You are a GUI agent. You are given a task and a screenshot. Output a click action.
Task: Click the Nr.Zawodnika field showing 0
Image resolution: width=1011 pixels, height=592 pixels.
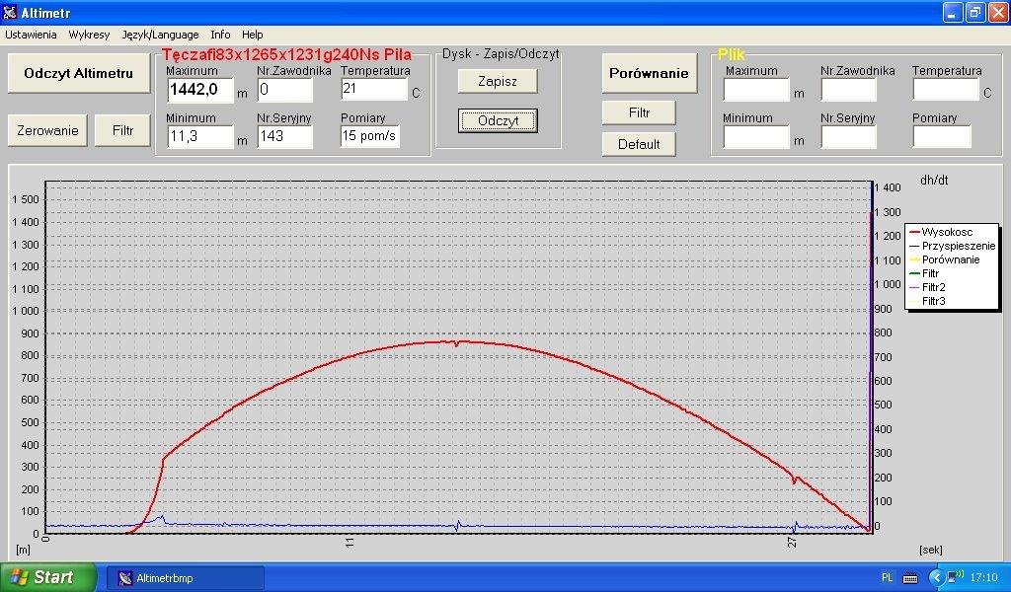pos(284,90)
